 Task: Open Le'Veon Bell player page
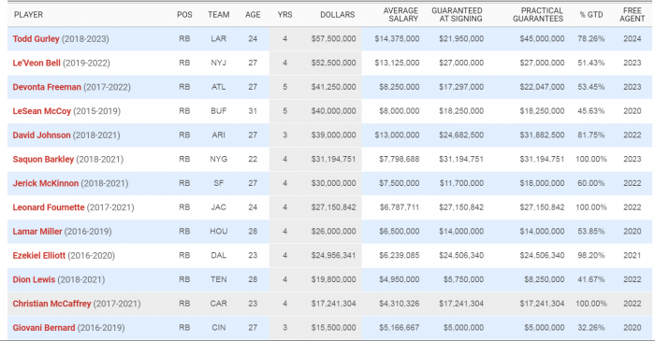tap(36, 63)
